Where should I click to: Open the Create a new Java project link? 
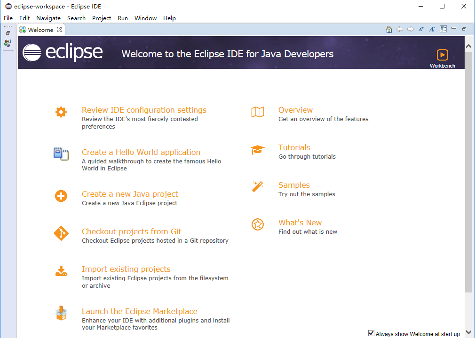(130, 194)
